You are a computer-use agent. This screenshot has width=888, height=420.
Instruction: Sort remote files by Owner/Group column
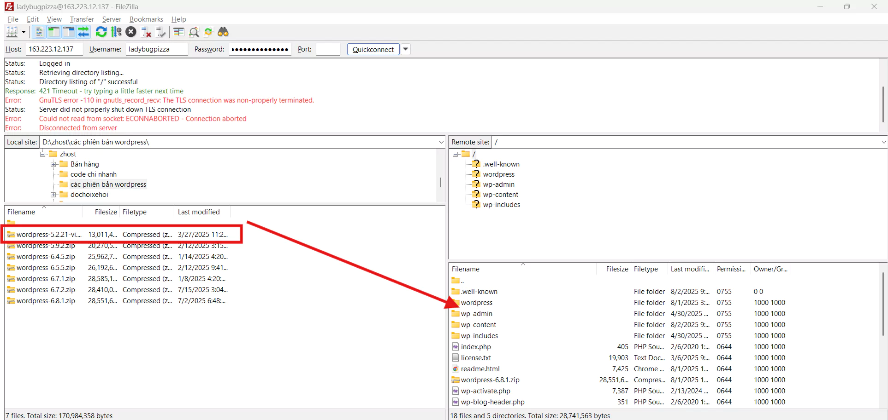point(770,269)
